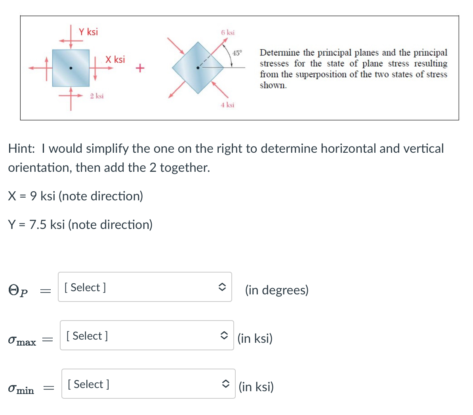Click the chevron on the ΘP selector

pyautogui.click(x=222, y=287)
